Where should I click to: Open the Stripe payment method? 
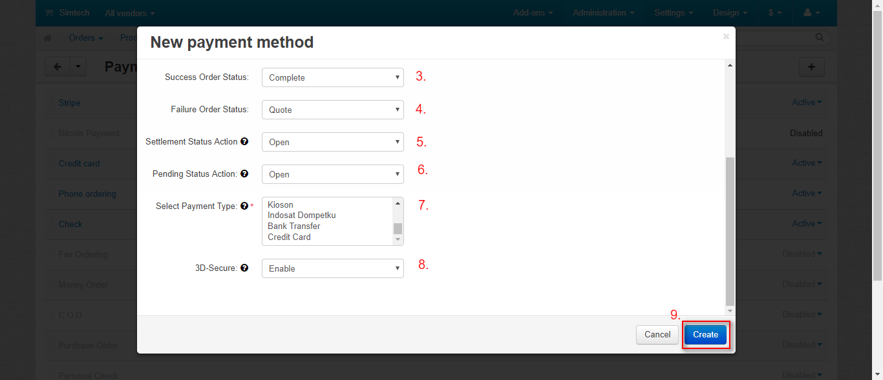(70, 103)
